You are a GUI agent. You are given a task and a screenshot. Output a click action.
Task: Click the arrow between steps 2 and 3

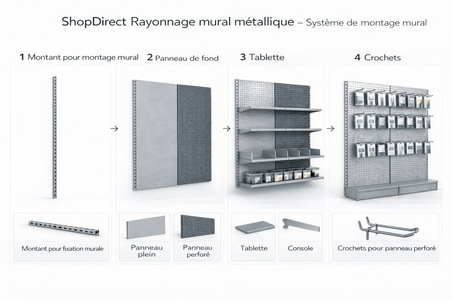point(226,128)
